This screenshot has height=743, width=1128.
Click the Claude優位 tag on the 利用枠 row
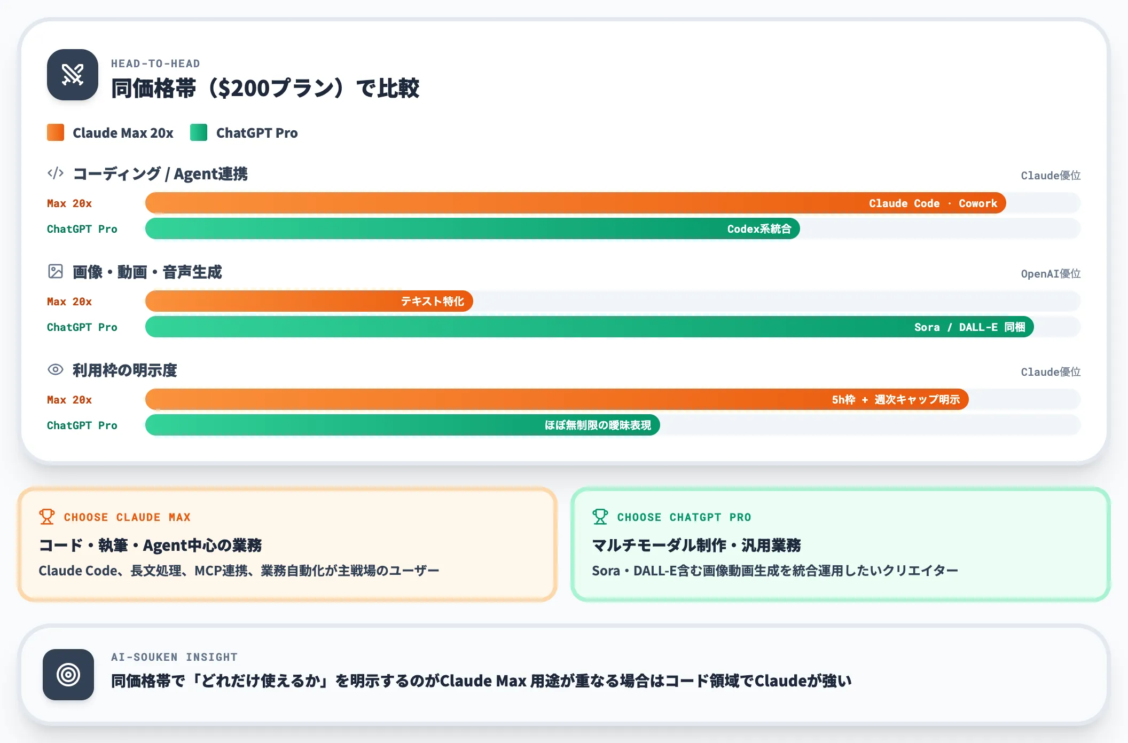pyautogui.click(x=1051, y=371)
